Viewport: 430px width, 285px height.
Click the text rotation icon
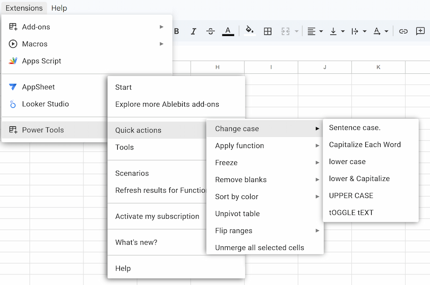377,31
